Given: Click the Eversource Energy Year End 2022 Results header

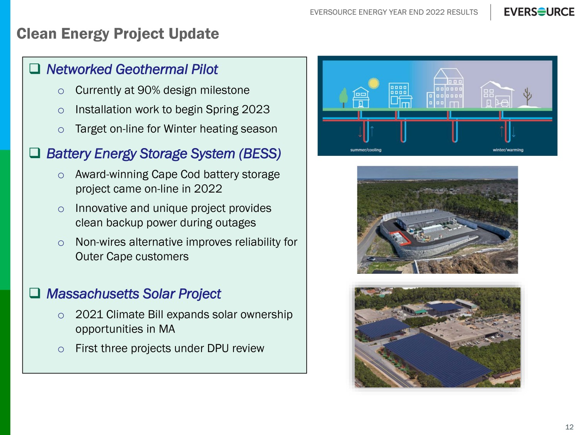Looking at the screenshot, I should click(394, 12).
